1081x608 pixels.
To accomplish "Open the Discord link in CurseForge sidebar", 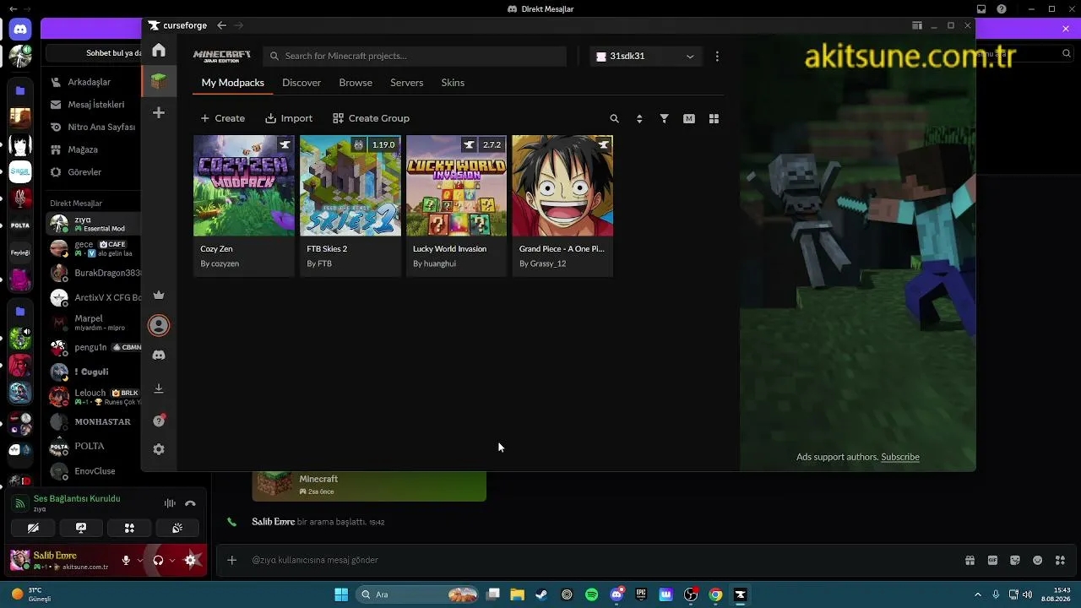I will click(x=159, y=356).
